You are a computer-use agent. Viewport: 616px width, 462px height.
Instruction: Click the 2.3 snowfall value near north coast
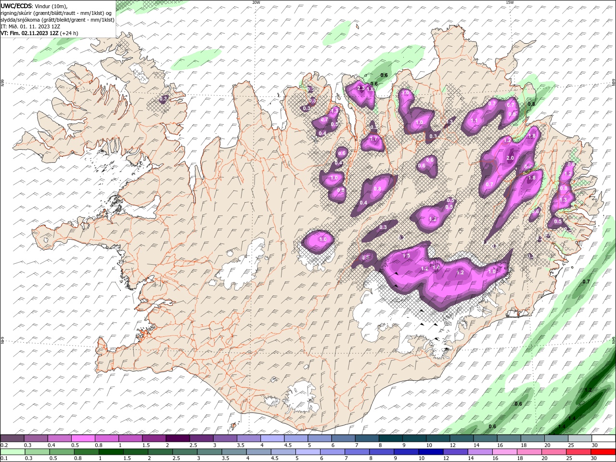360,88
